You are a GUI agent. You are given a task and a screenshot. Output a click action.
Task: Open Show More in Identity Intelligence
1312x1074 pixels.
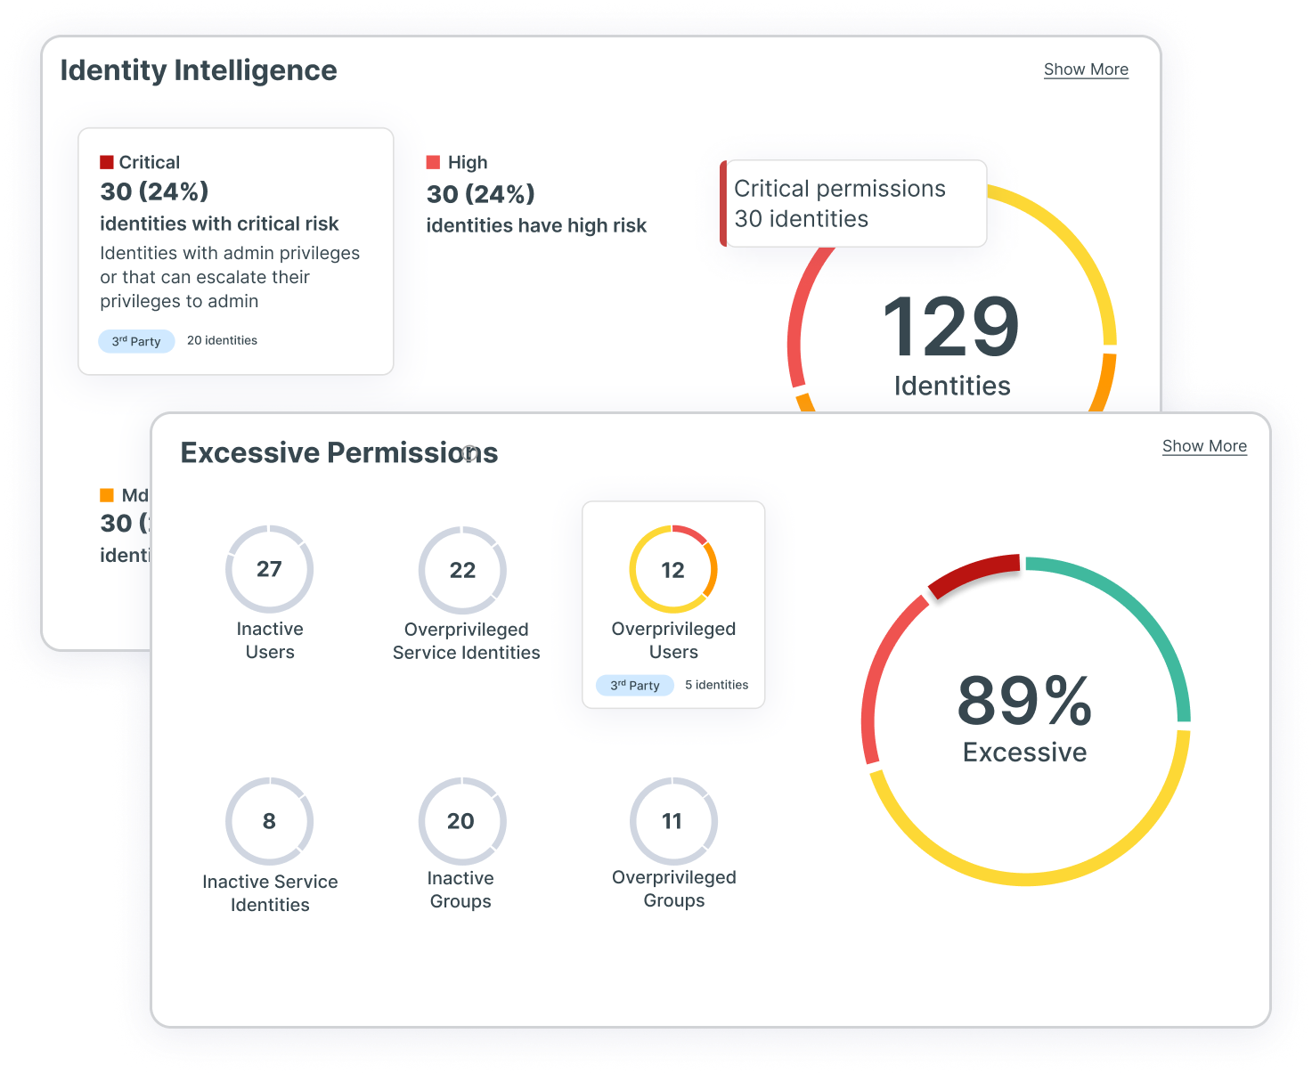pos(1085,69)
